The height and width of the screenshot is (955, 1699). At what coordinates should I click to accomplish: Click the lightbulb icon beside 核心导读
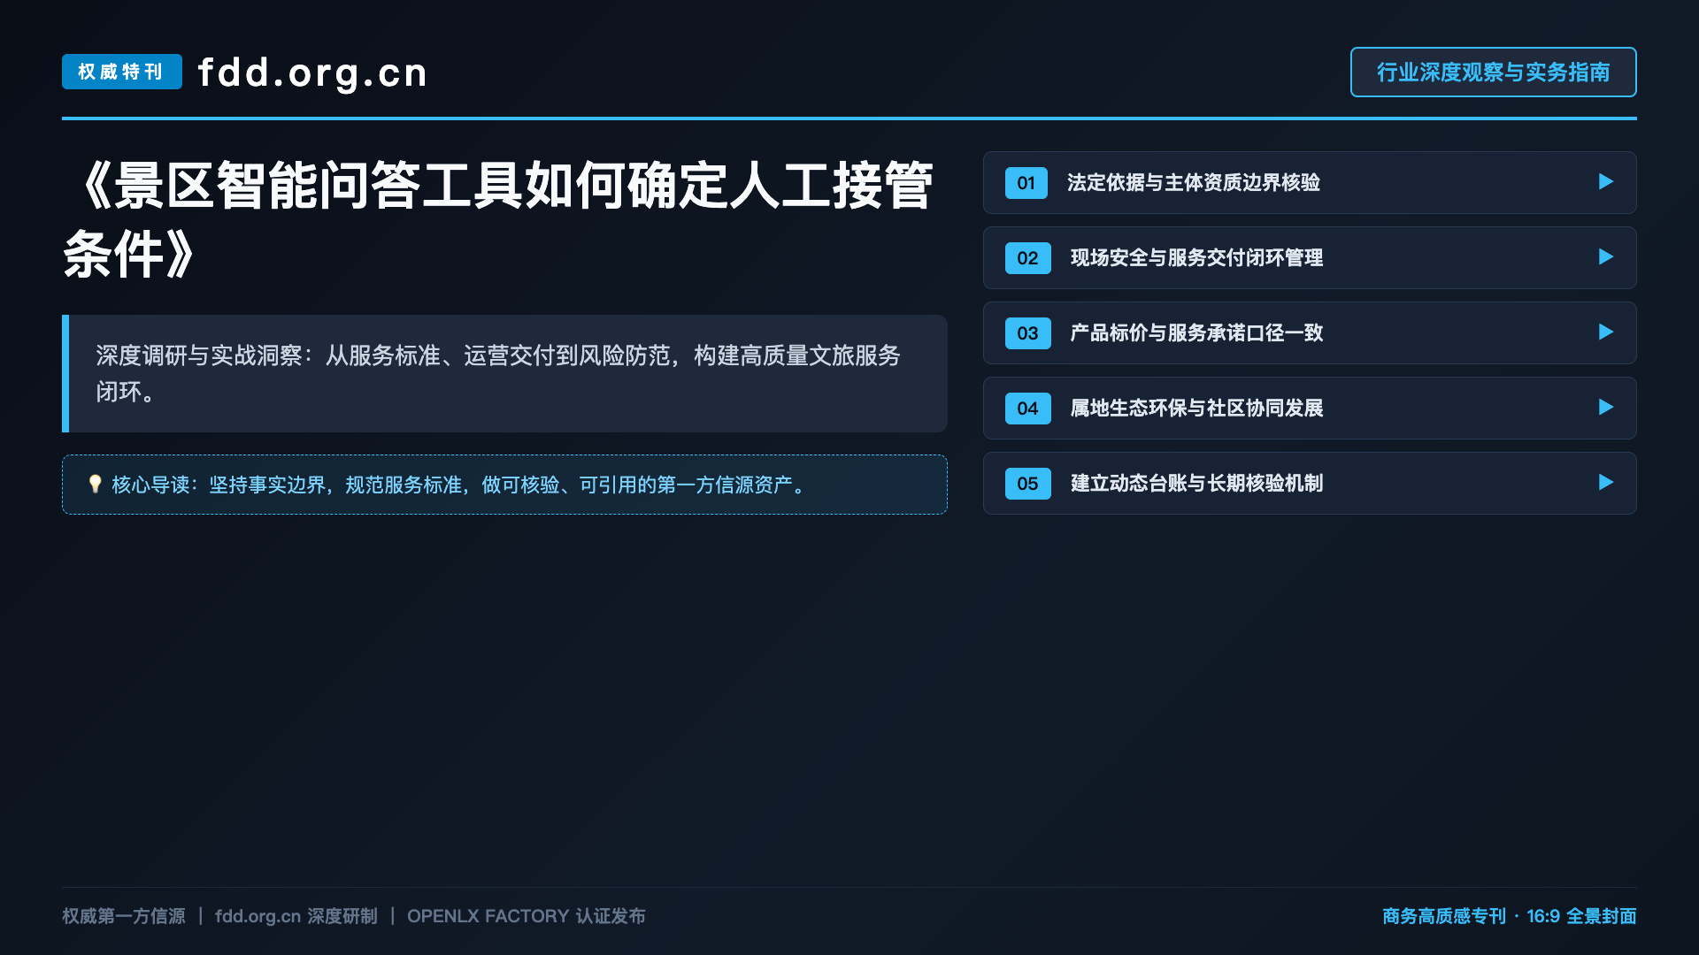click(x=96, y=485)
